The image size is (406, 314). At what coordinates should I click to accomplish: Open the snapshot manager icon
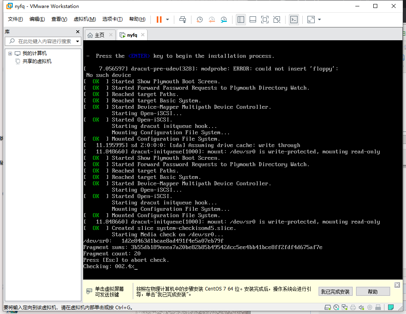[x=224, y=20]
